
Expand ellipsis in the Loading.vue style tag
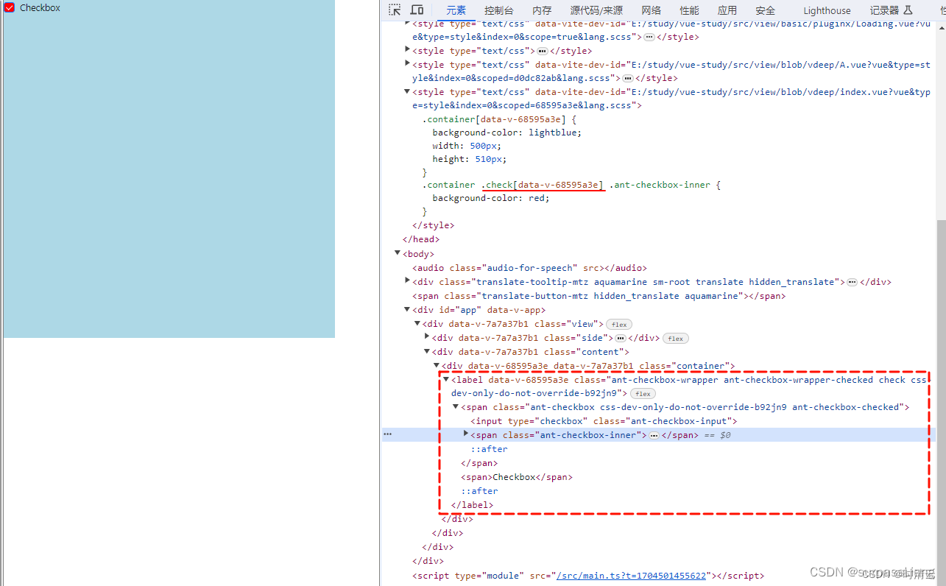[649, 37]
